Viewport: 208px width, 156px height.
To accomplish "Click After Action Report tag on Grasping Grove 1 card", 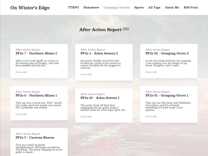I will (x=158, y=92).
